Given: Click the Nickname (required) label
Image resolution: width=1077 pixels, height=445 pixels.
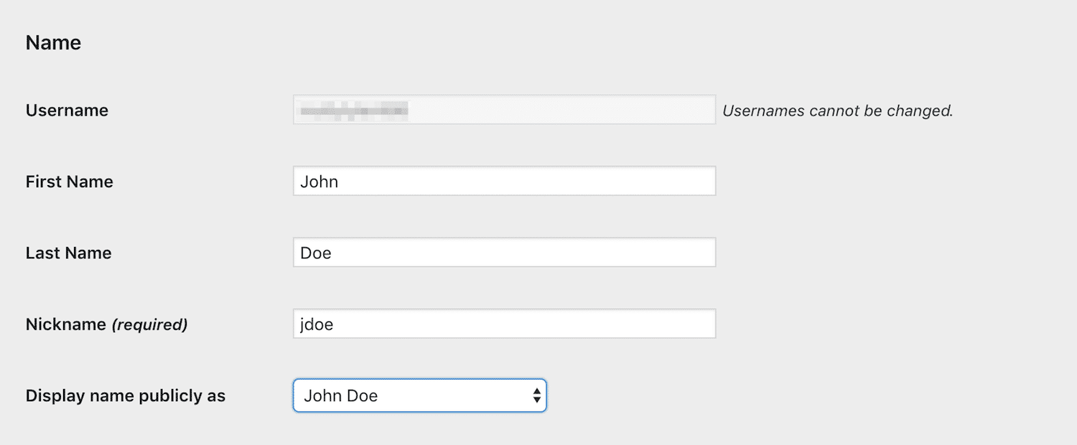Looking at the screenshot, I should (106, 324).
